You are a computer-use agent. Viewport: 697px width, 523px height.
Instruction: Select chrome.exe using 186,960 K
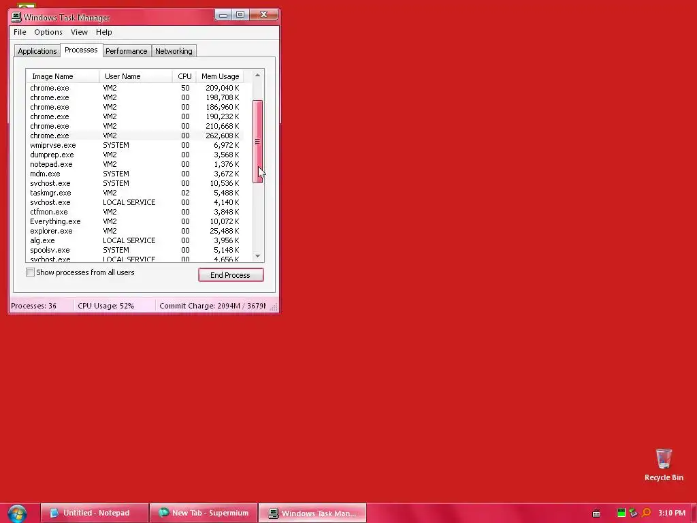click(x=135, y=107)
